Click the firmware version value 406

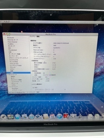(x=55, y=54)
